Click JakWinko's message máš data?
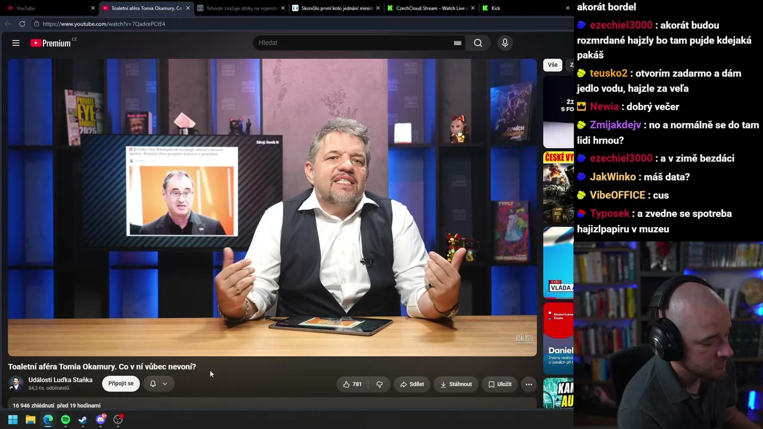 coord(667,177)
